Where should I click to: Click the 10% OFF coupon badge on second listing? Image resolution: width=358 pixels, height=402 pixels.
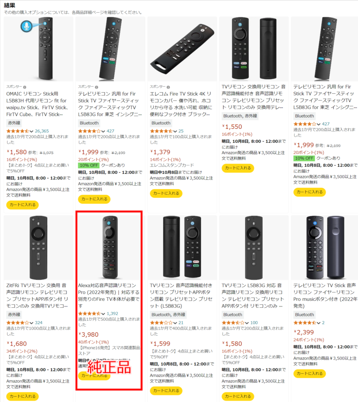[89, 165]
